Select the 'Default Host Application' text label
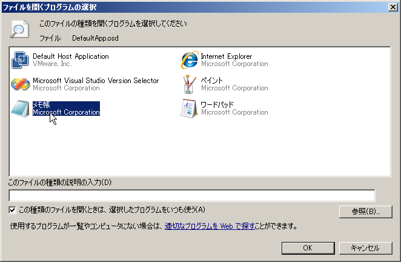 tap(71, 56)
